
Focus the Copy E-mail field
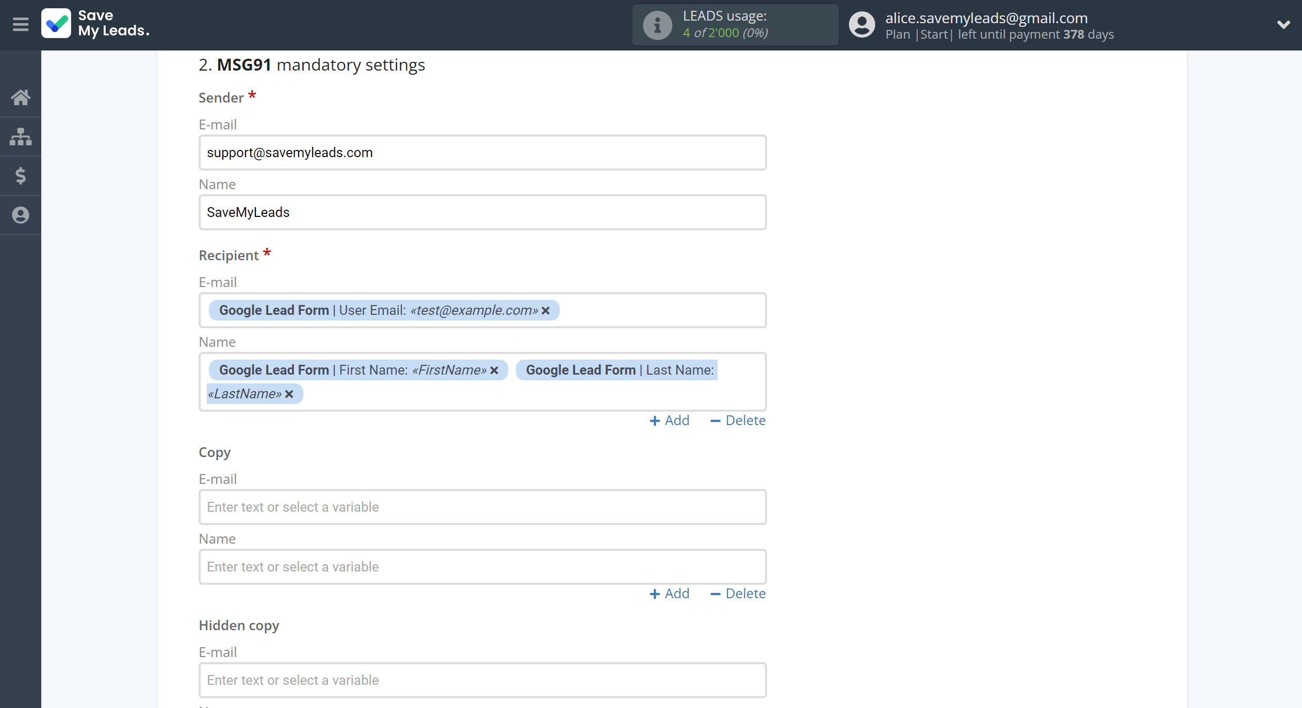tap(483, 507)
